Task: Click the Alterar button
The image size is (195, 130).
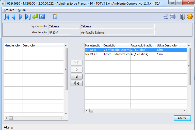Action: (x=182, y=118)
